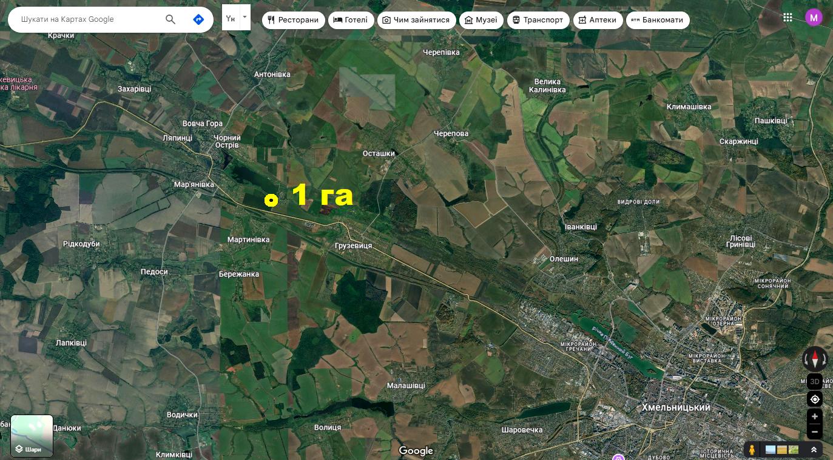
Task: Open the account menu with the M avatar
Action: pos(814,18)
